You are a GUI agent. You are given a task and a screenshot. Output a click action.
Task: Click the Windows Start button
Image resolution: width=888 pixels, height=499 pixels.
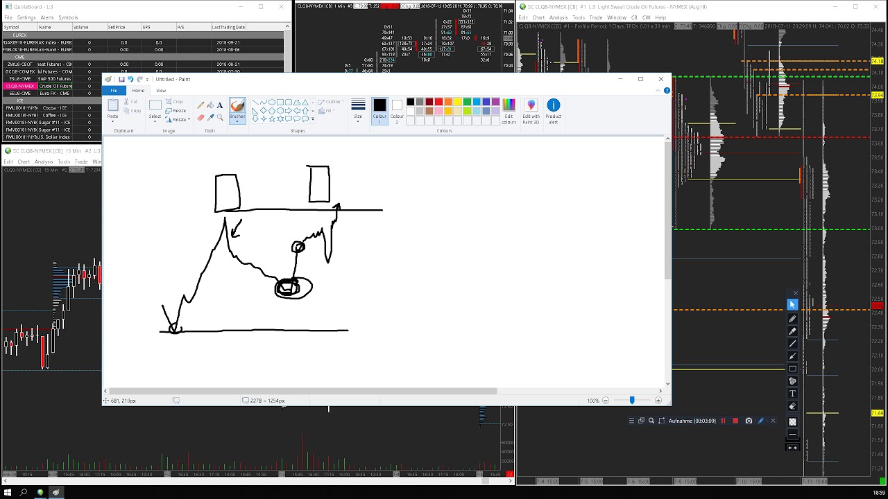tap(7, 493)
